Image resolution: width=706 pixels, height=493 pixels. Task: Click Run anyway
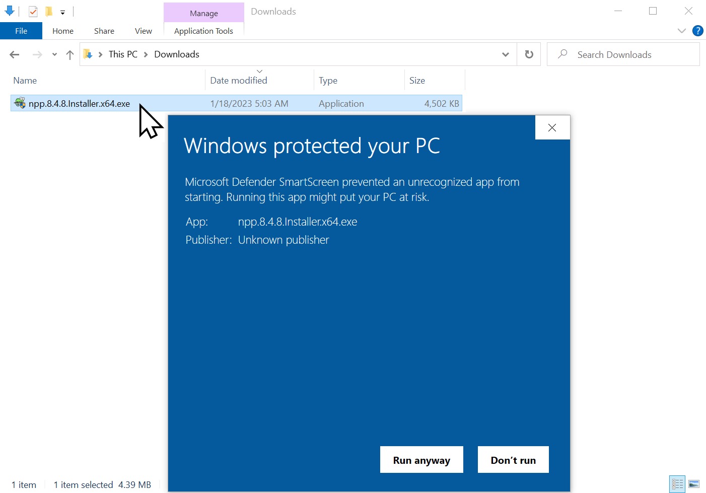[421, 460]
